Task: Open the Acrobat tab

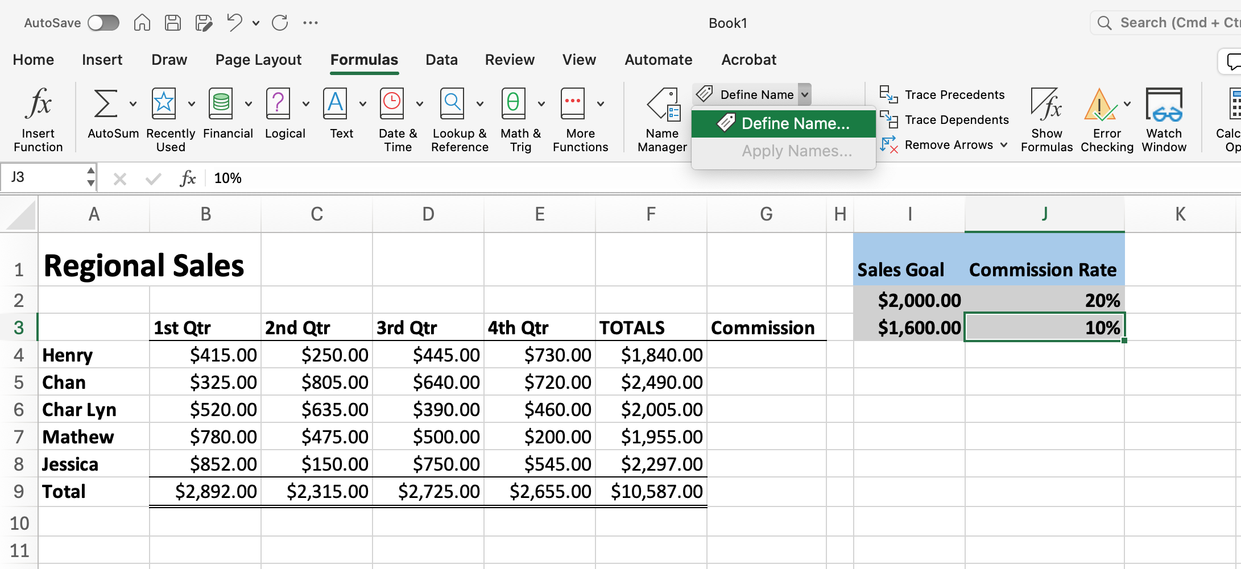Action: [749, 60]
